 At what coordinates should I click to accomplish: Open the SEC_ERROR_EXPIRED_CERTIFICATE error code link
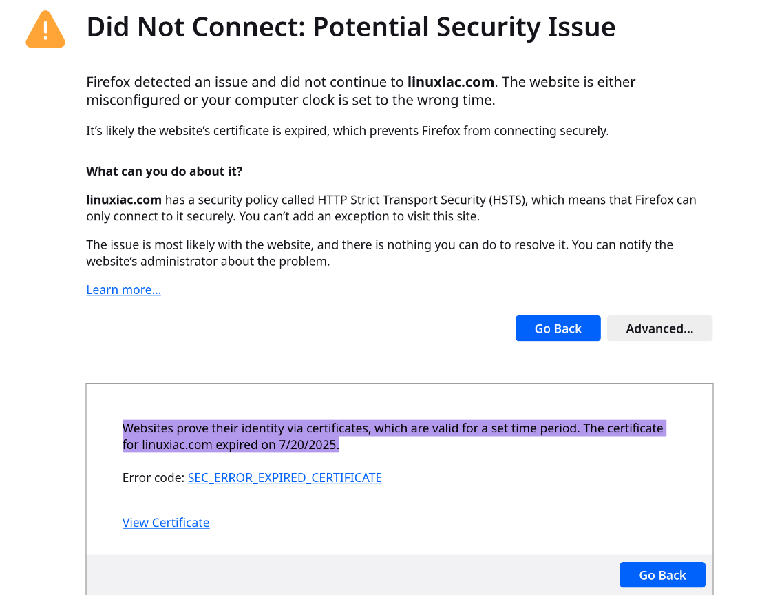[285, 478]
